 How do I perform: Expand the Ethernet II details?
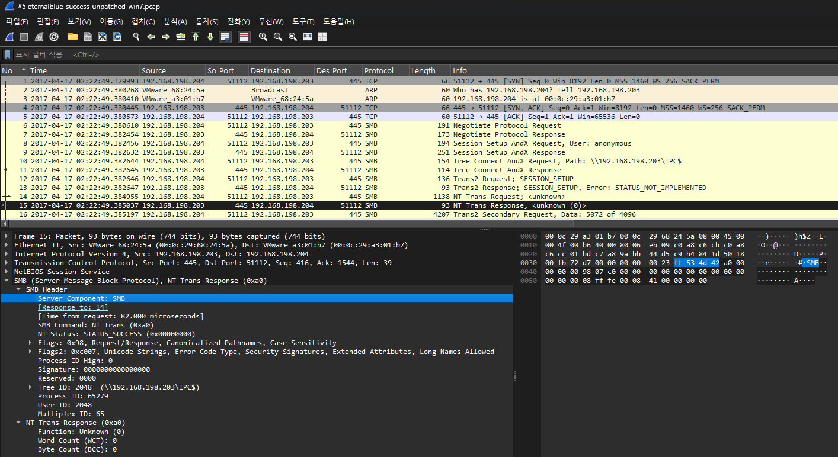click(x=7, y=245)
